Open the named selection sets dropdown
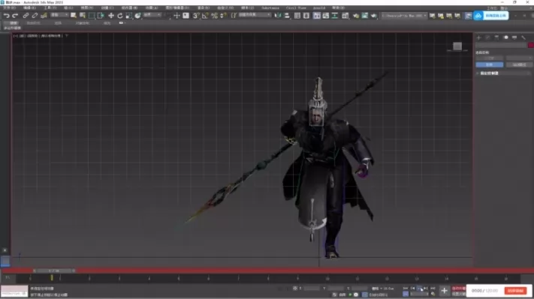The image size is (534, 299). click(x=255, y=15)
